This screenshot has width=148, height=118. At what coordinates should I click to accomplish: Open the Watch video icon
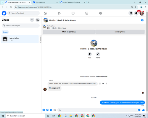[73, 13]
